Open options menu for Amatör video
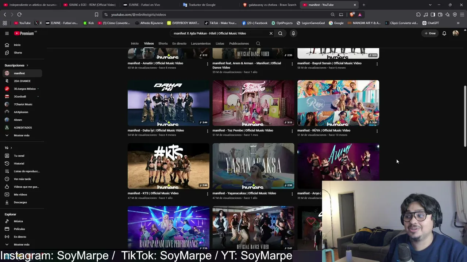This screenshot has height=262, width=467. coord(208,64)
